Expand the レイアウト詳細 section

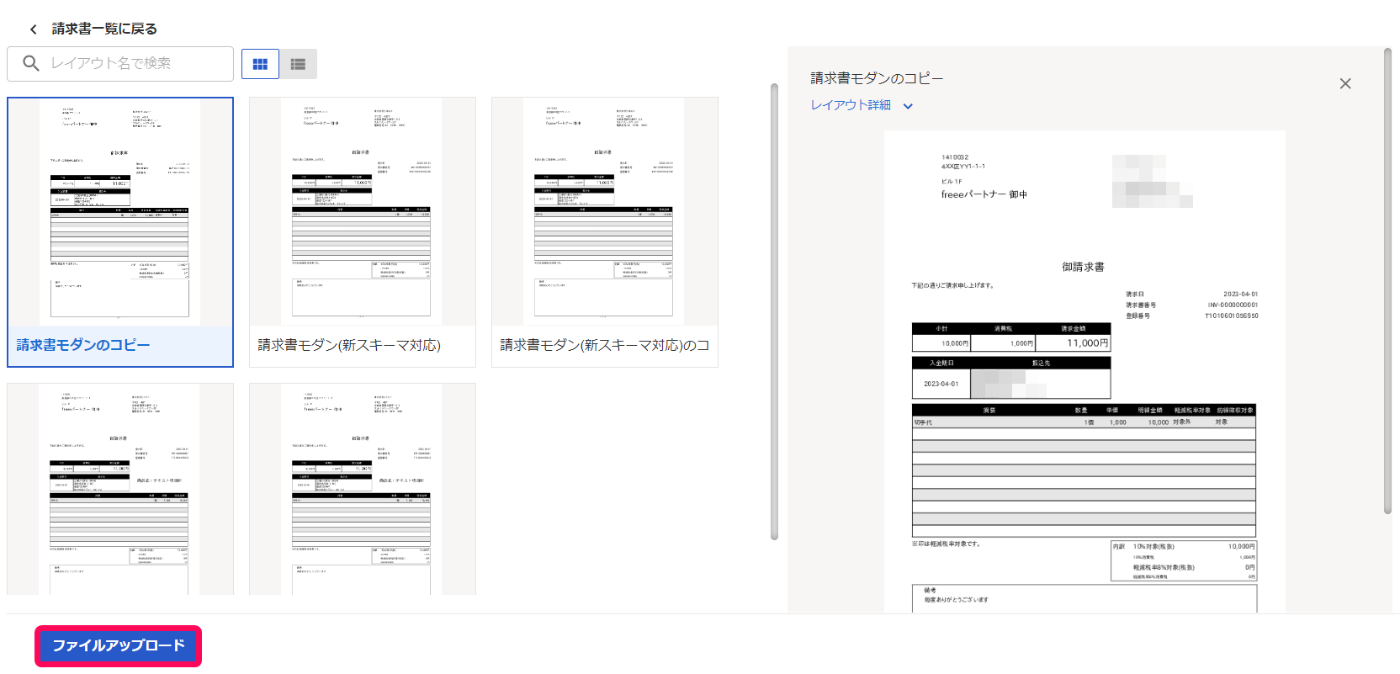coord(851,105)
